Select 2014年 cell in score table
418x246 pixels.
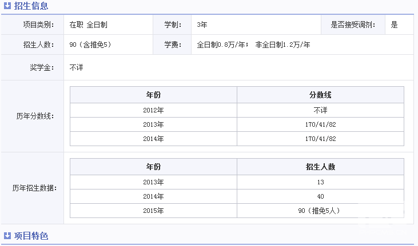coord(154,139)
